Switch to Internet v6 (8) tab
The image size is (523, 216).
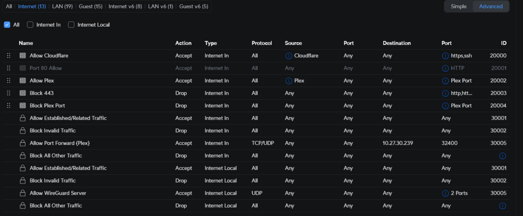[126, 6]
